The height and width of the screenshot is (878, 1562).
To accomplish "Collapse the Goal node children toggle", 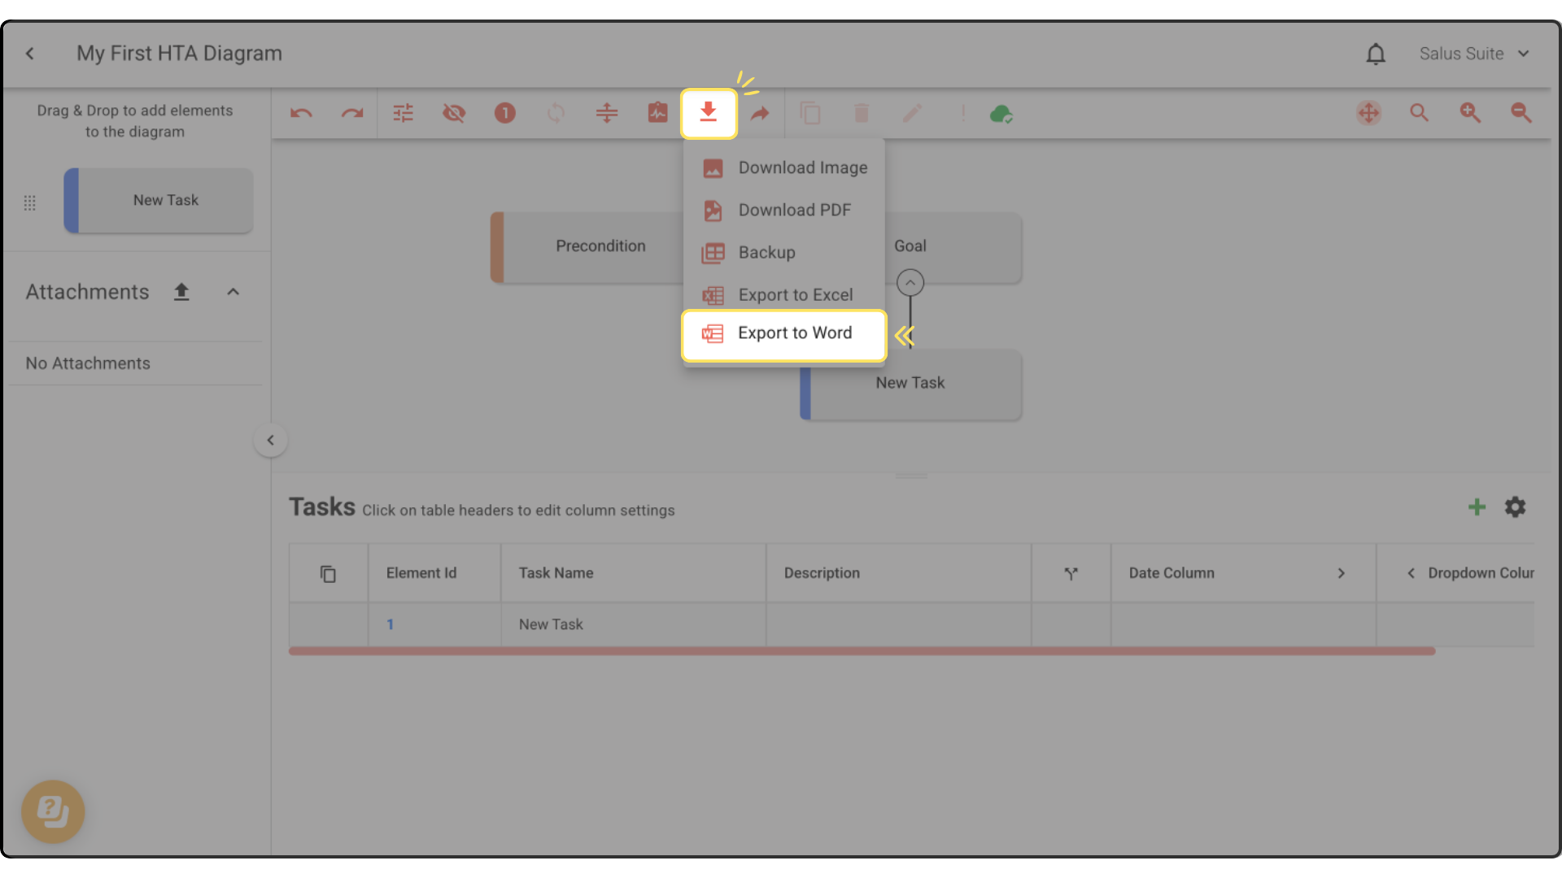I will tap(910, 283).
